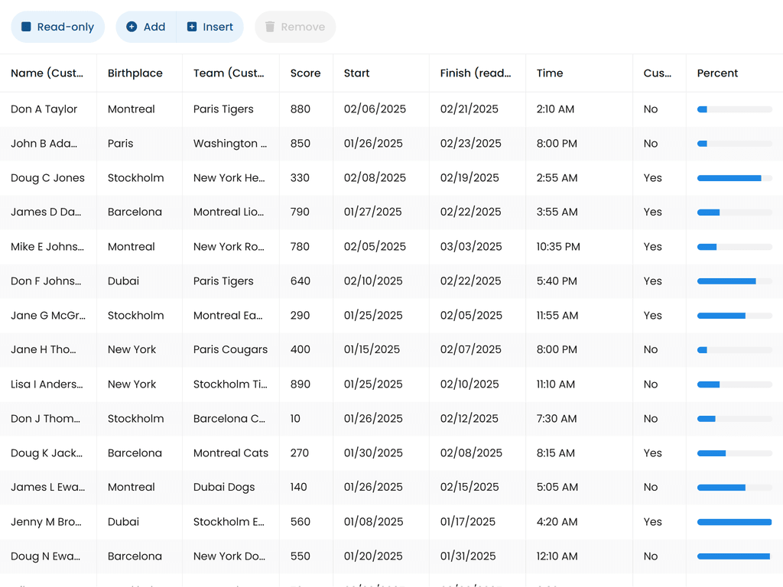Click the Start column header
783x587 pixels.
(x=357, y=73)
